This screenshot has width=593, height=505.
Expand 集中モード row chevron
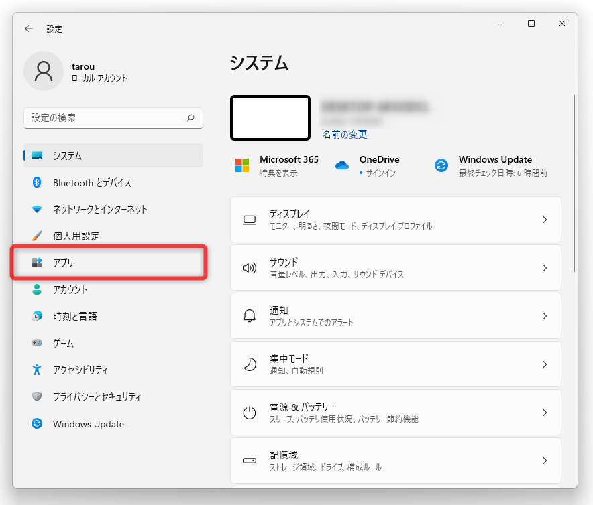(x=545, y=364)
